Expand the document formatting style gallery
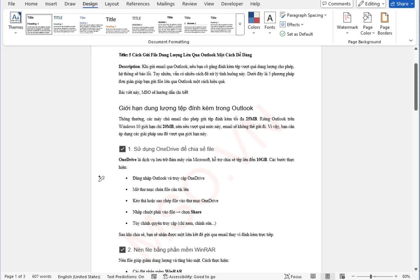This screenshot has height=280, width=420. pyautogui.click(x=239, y=24)
